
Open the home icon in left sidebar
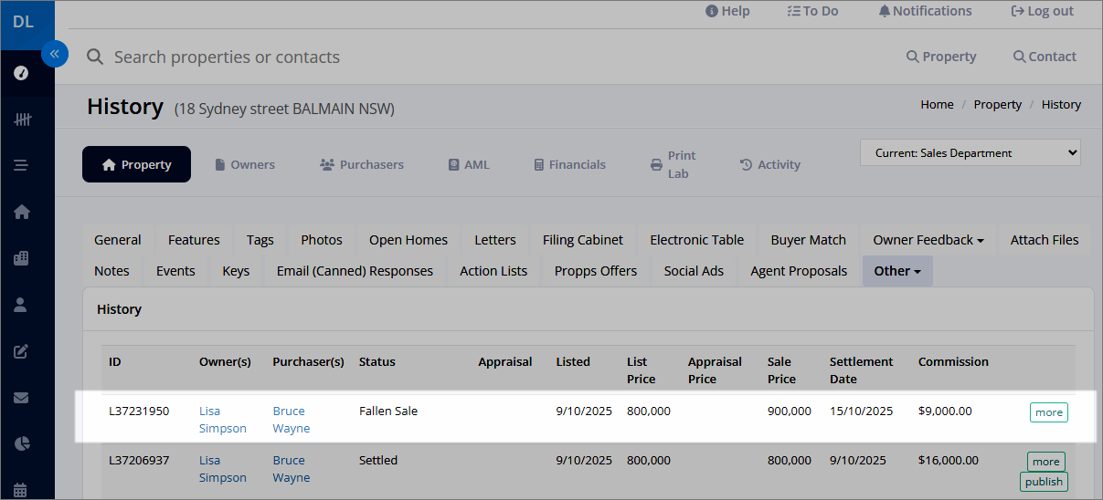22,212
